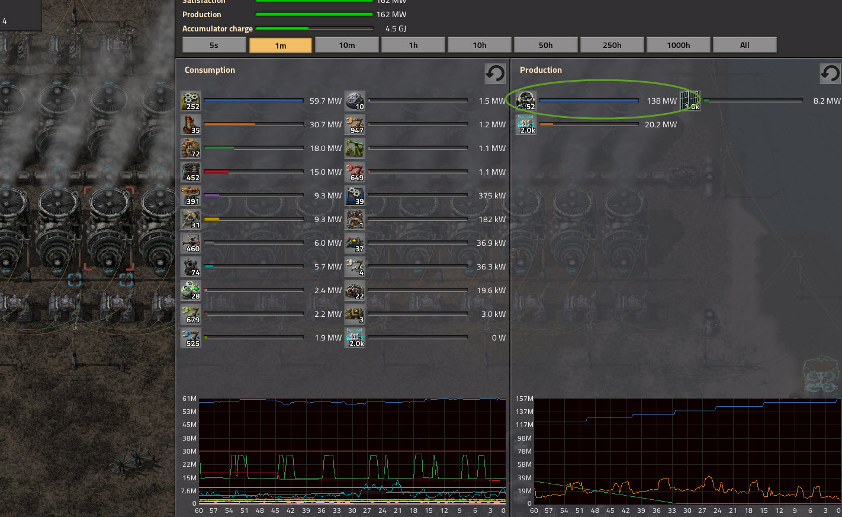Click the Accumulator charge progress bar
Viewport: 842px width, 517px height.
click(314, 28)
